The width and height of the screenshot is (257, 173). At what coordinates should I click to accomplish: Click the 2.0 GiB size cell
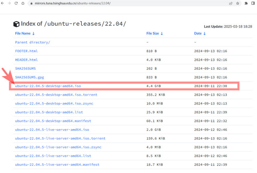click(153, 130)
